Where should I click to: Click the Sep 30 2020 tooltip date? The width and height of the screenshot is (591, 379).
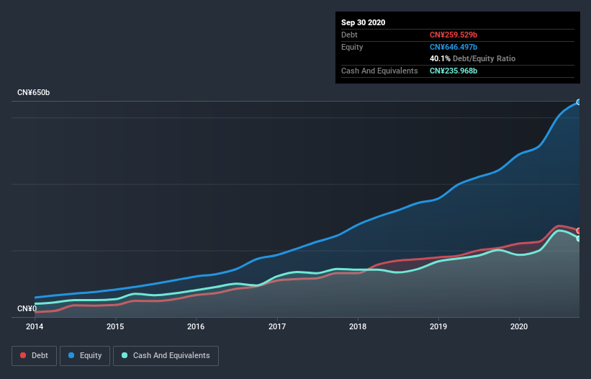pyautogui.click(x=364, y=22)
